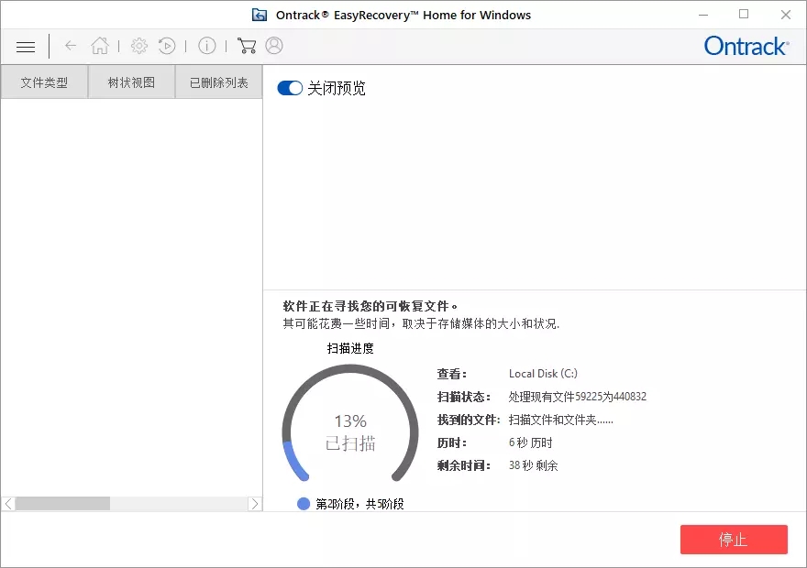Click the app icon in title bar

point(260,15)
